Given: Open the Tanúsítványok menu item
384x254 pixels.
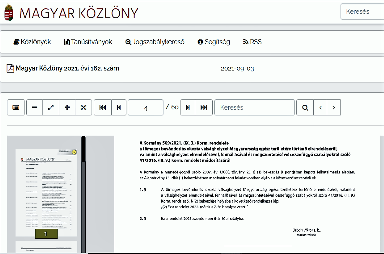Looking at the screenshot, I should [x=88, y=42].
